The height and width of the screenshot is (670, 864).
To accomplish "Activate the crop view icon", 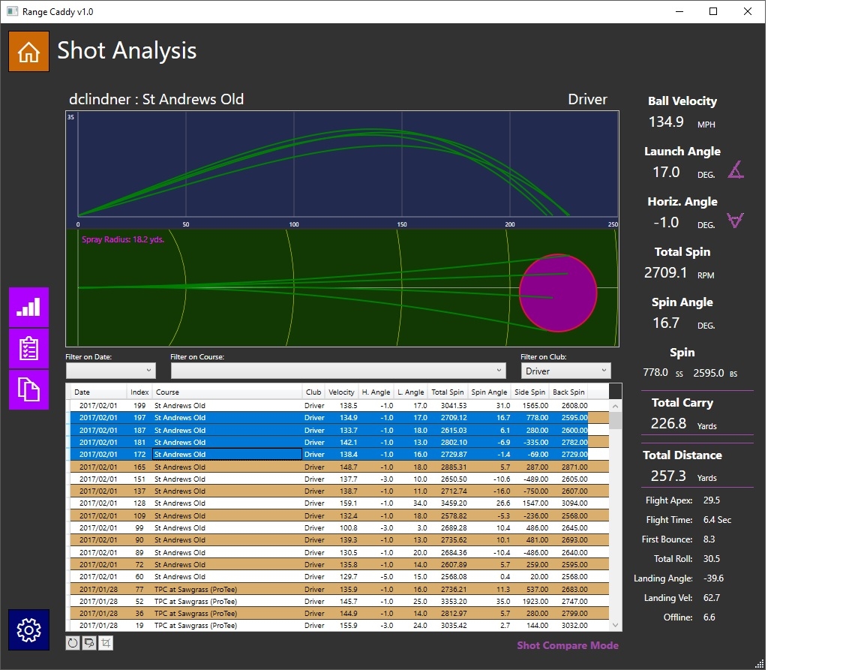I will click(x=106, y=643).
